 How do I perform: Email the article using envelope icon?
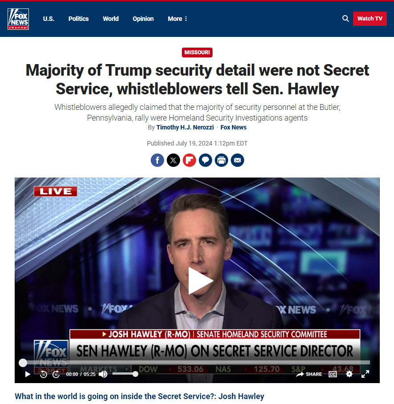tap(237, 160)
